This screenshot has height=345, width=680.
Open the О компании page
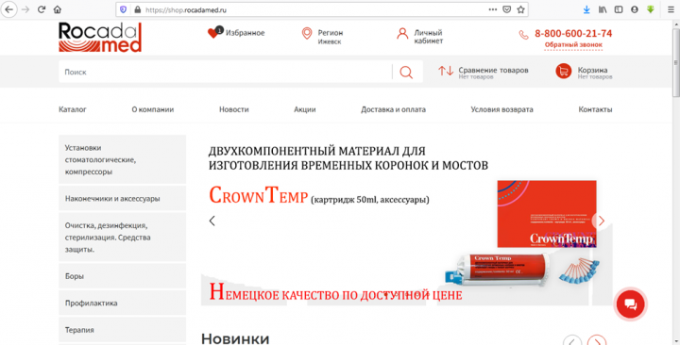(x=153, y=109)
